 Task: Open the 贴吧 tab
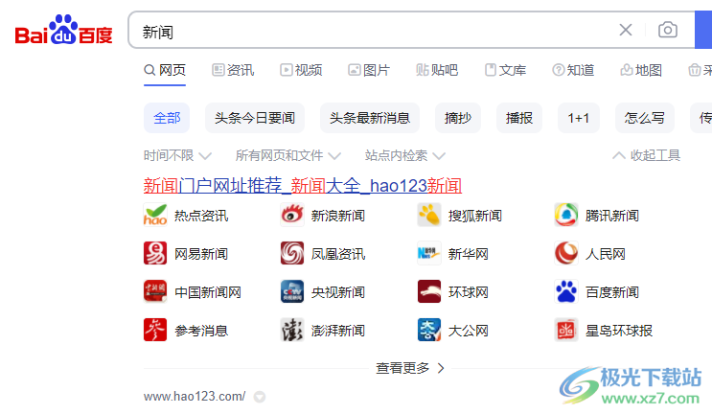pos(437,70)
